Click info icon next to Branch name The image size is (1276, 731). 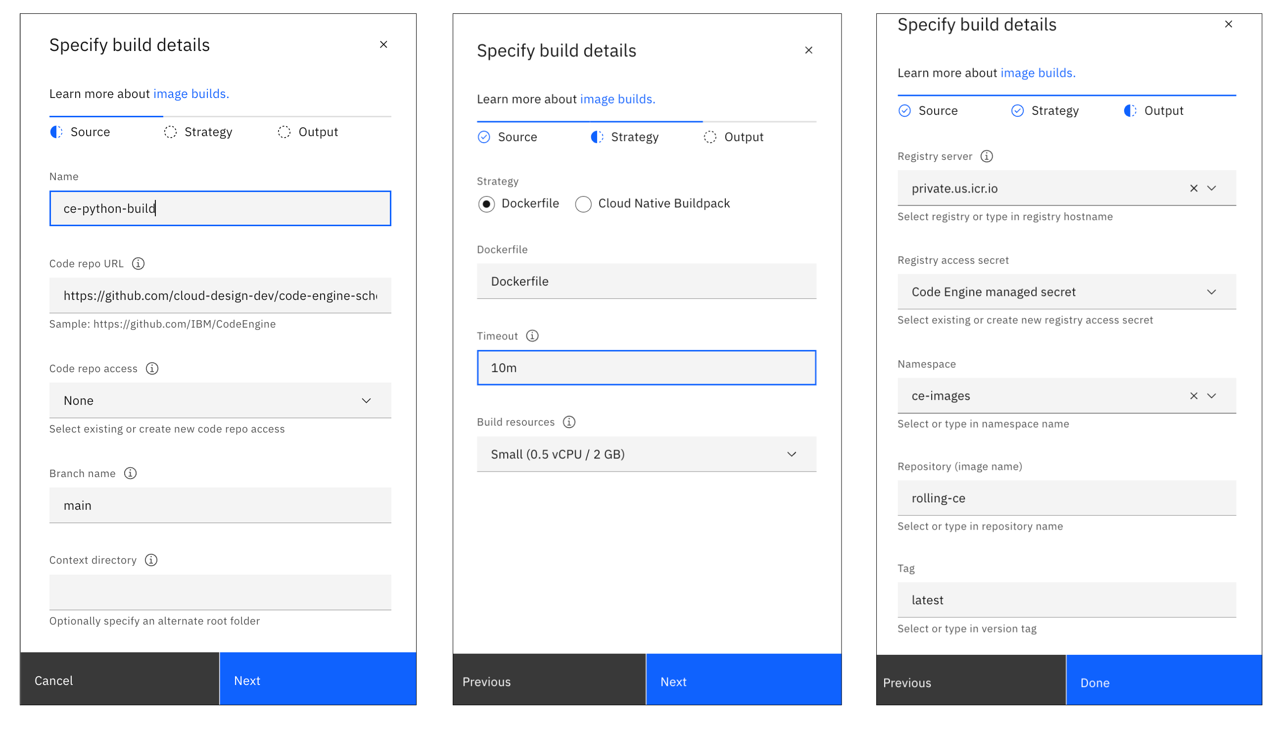pyautogui.click(x=130, y=474)
